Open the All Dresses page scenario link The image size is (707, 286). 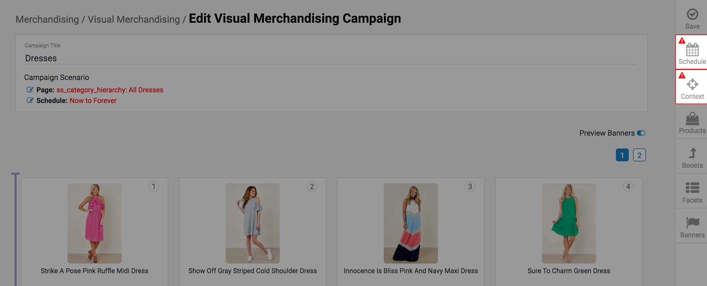tap(110, 90)
